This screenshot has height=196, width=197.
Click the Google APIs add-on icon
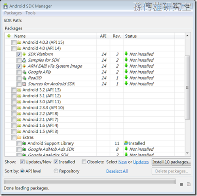(24, 72)
